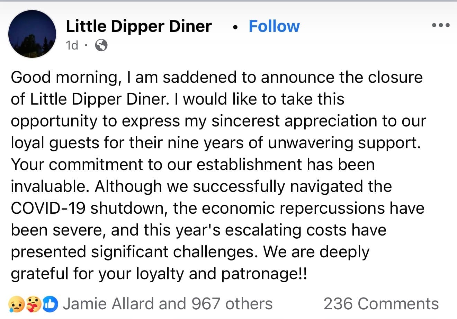Open the "Jamie Allard" reactor name
The height and width of the screenshot is (319, 457).
tap(109, 304)
